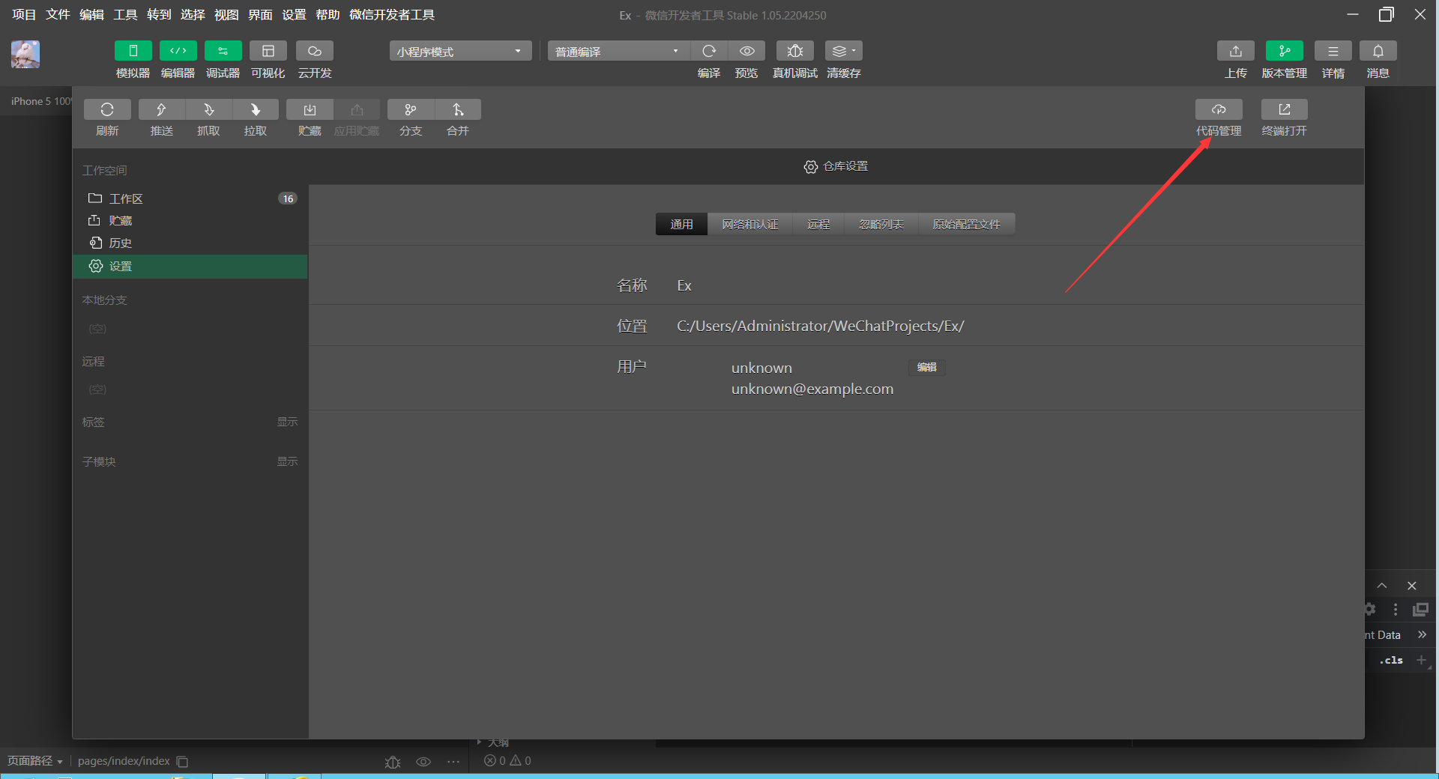Close the debugger panel with the X
This screenshot has width=1439, height=779.
[1412, 586]
